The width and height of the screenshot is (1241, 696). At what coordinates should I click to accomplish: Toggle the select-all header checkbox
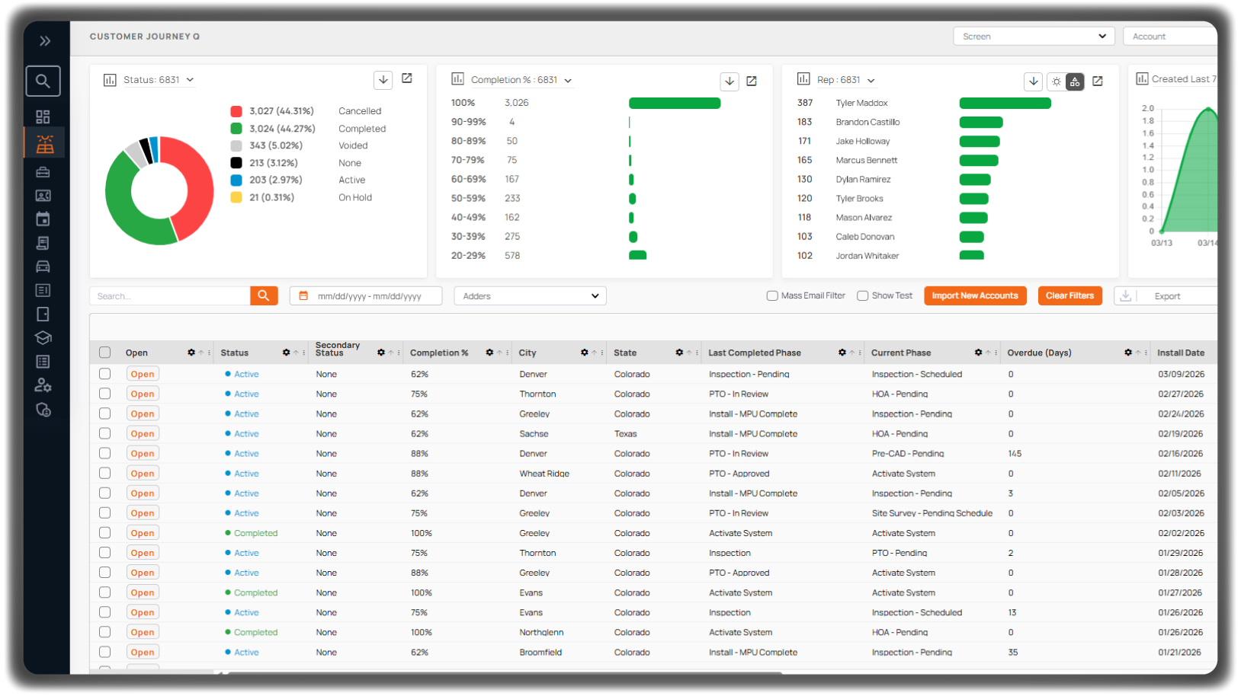coord(105,353)
